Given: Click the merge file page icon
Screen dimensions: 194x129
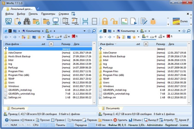Looking at the screenshot, I should coord(94,21).
